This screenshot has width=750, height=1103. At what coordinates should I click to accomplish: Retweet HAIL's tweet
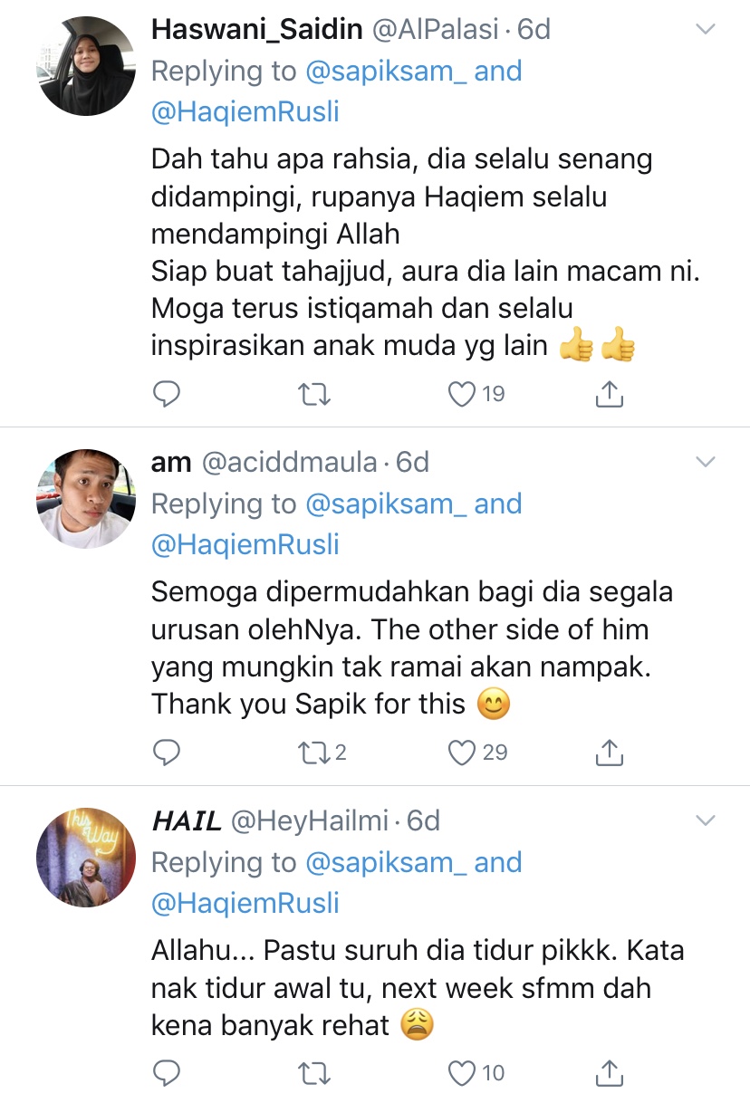314,1073
